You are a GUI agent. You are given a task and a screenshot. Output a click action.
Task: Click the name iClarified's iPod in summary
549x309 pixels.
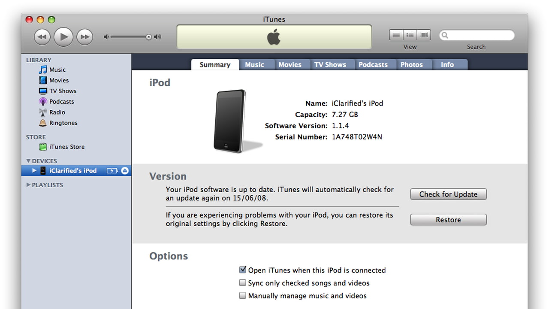point(357,103)
